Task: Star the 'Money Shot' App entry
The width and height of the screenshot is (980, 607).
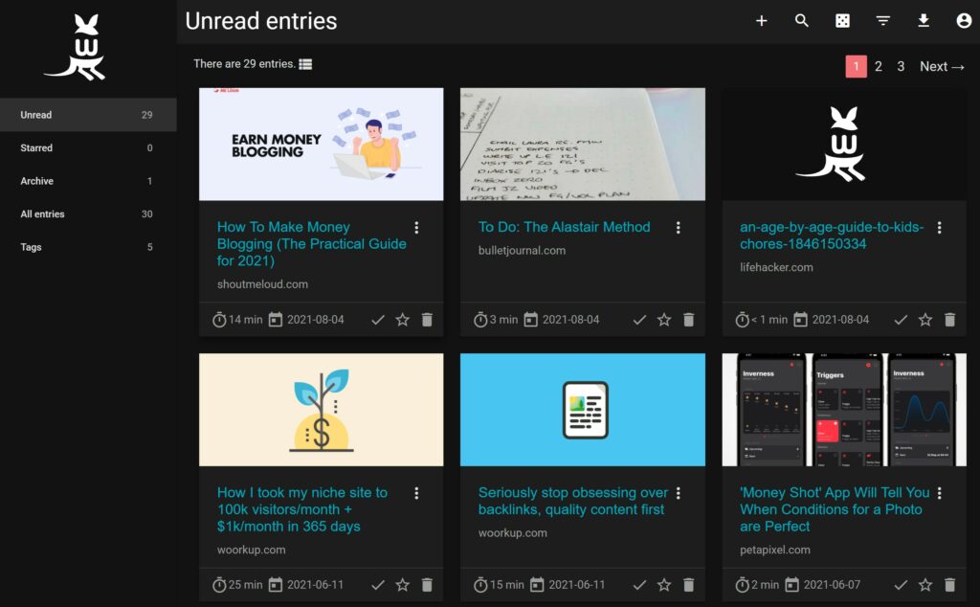Action: tap(924, 584)
